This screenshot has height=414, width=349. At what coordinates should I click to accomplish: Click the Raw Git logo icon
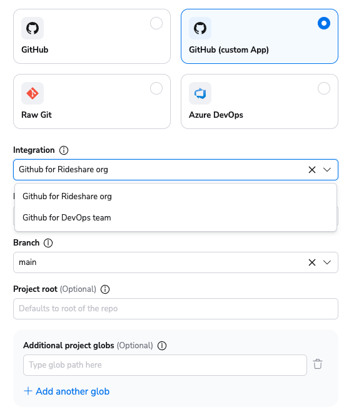[x=33, y=93]
